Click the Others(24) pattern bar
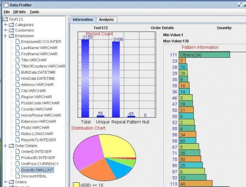 click(204, 55)
